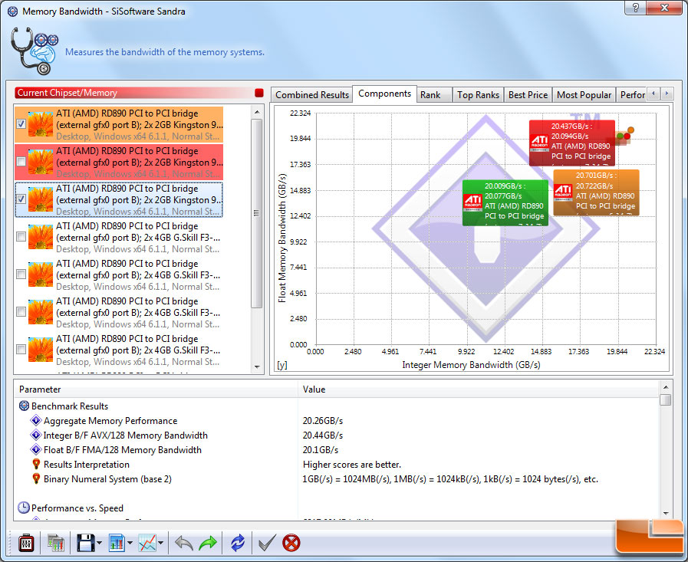The height and width of the screenshot is (562, 688).
Task: Click the grey back arrow icon
Action: pyautogui.click(x=184, y=543)
